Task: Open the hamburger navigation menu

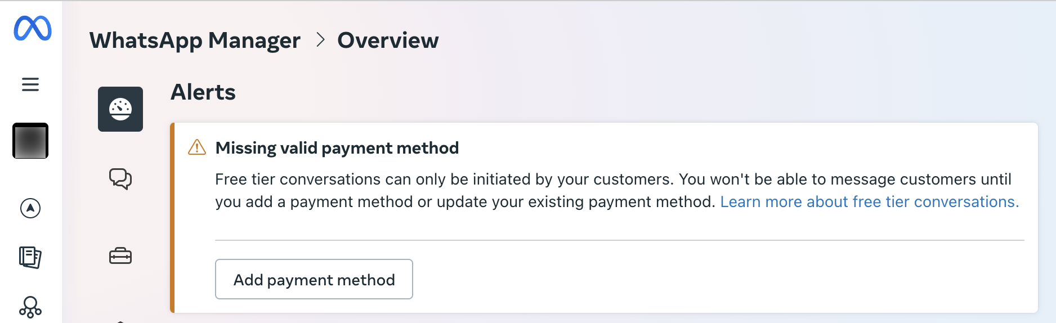Action: click(x=30, y=84)
